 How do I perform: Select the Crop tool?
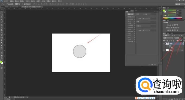(2, 20)
